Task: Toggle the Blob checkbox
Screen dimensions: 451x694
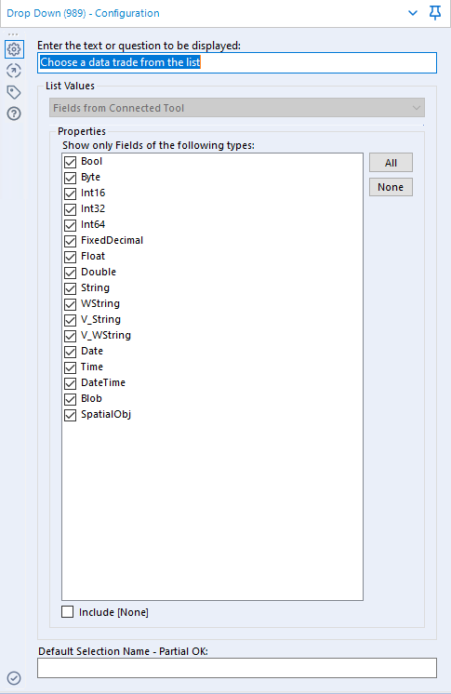Action: pyautogui.click(x=70, y=399)
